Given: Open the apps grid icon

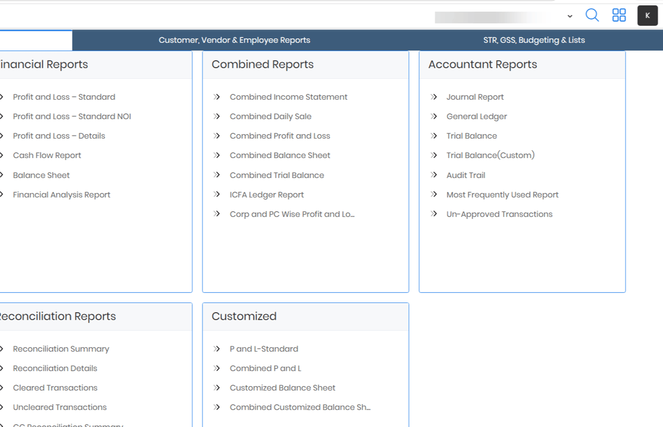Looking at the screenshot, I should tap(619, 15).
